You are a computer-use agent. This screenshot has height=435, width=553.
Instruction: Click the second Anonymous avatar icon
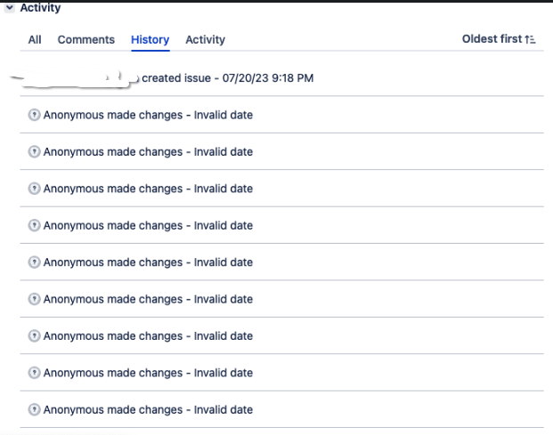pyautogui.click(x=34, y=152)
